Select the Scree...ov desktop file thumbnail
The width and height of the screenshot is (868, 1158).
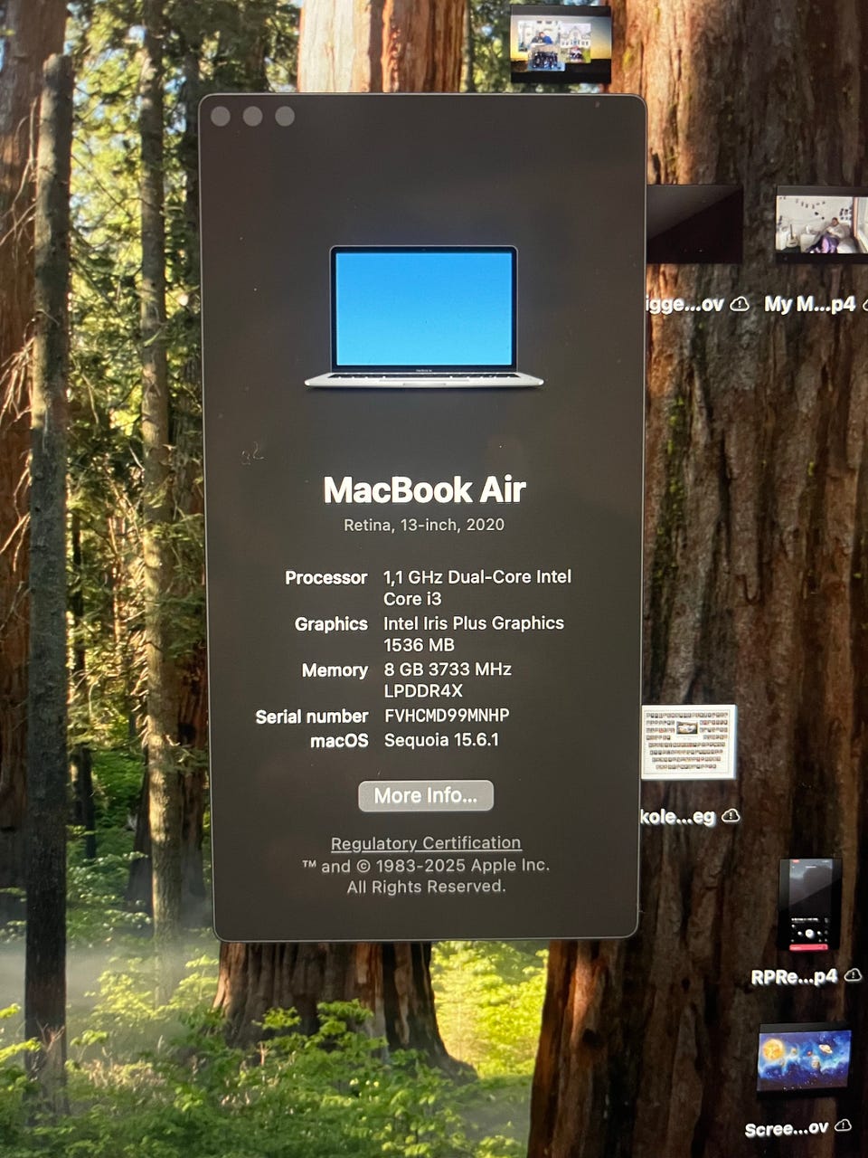(x=804, y=1058)
